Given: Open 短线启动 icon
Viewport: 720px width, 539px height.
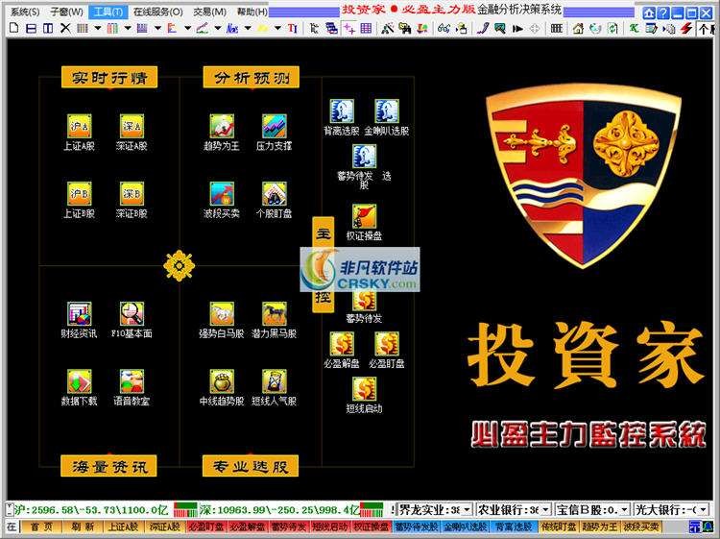Looking at the screenshot, I should (x=364, y=388).
